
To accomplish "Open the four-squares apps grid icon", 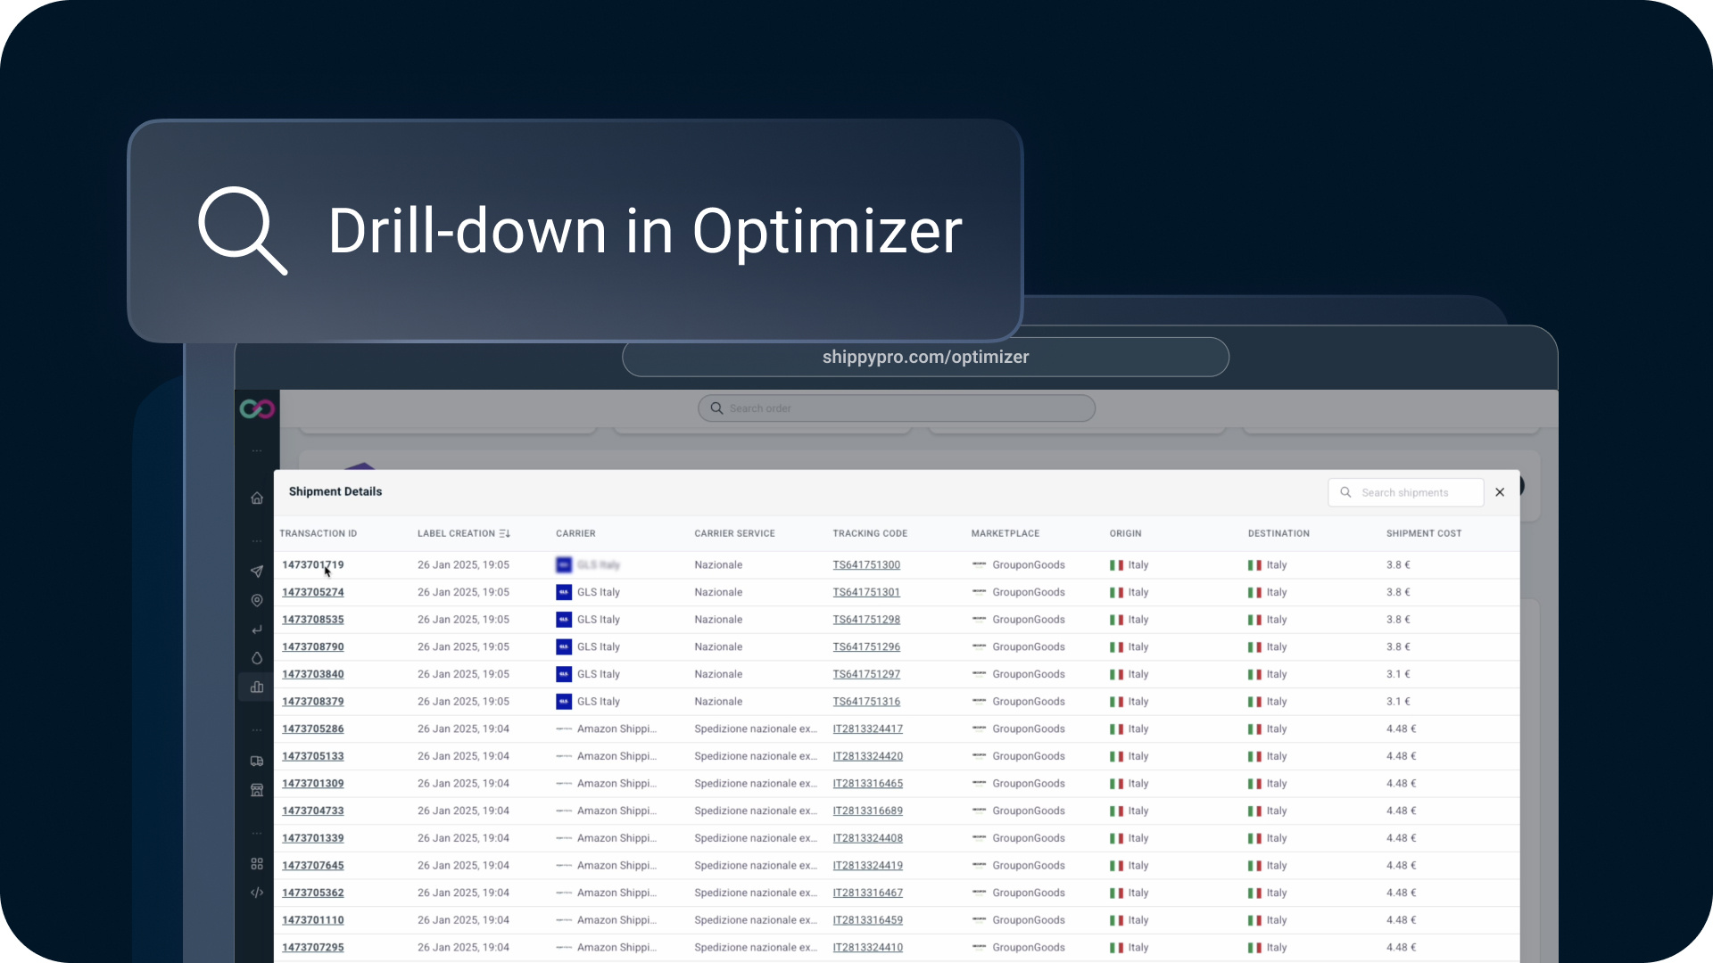I will click(x=257, y=864).
